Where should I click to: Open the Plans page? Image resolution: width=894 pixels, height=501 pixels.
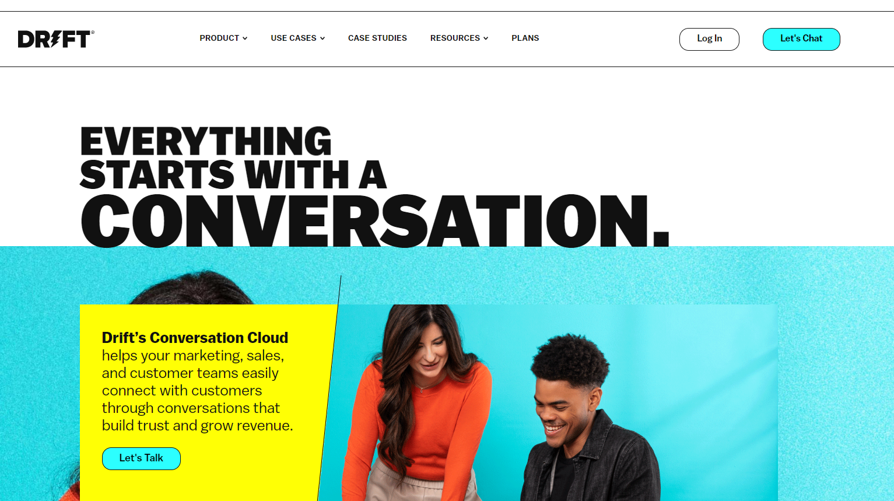click(x=525, y=38)
